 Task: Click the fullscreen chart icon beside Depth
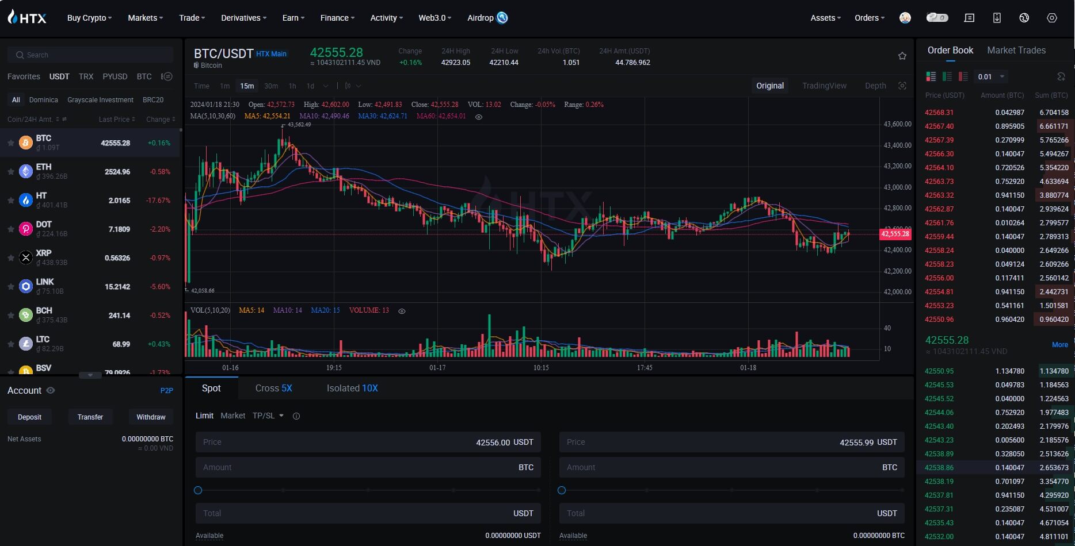click(902, 86)
